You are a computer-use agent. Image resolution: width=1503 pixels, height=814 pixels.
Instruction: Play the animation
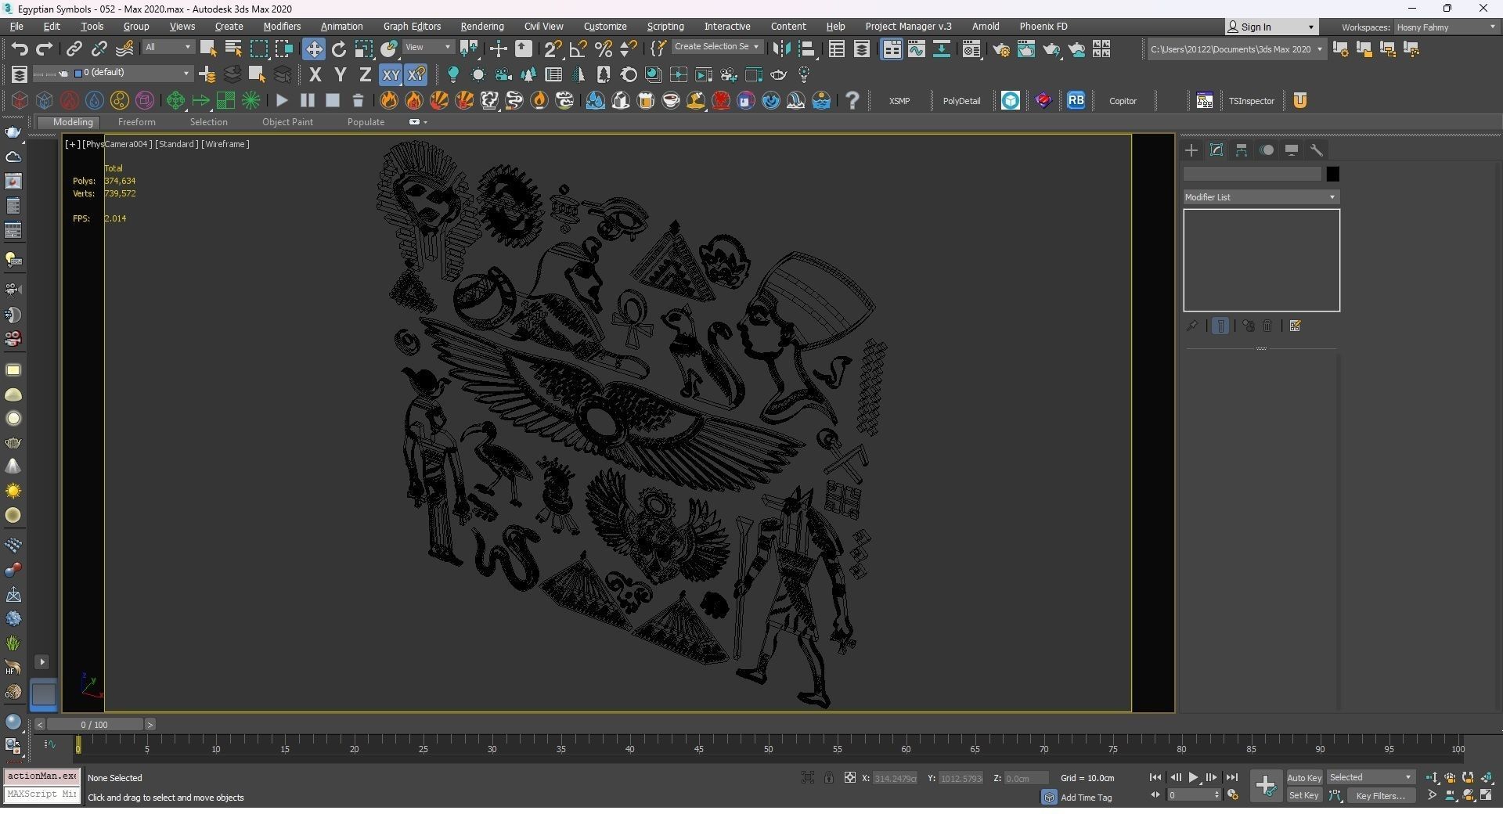[1193, 778]
